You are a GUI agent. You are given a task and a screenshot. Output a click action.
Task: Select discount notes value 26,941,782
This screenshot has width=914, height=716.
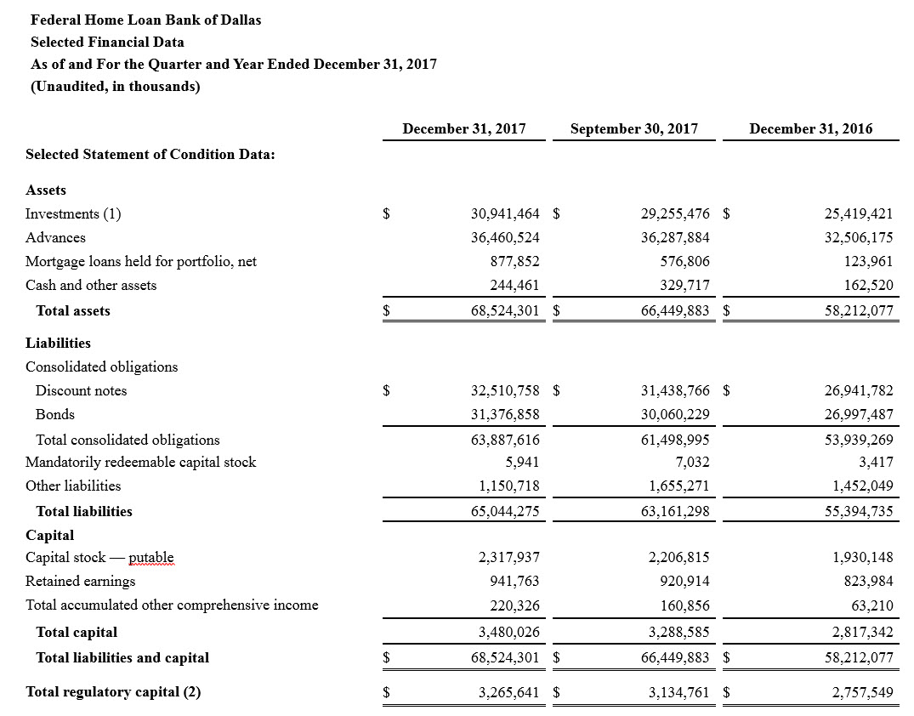[859, 390]
